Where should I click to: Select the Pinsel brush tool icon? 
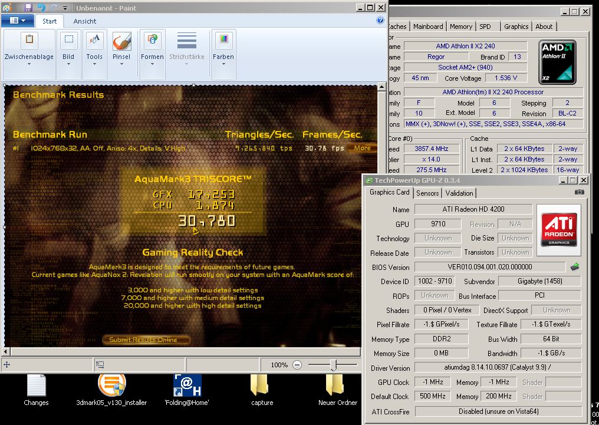point(122,41)
